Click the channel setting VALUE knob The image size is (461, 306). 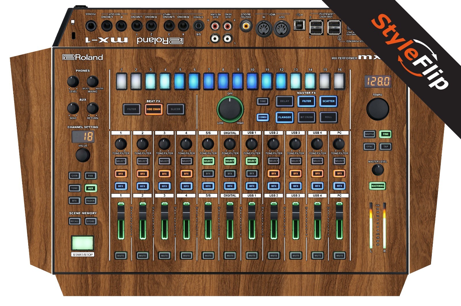click(x=83, y=155)
